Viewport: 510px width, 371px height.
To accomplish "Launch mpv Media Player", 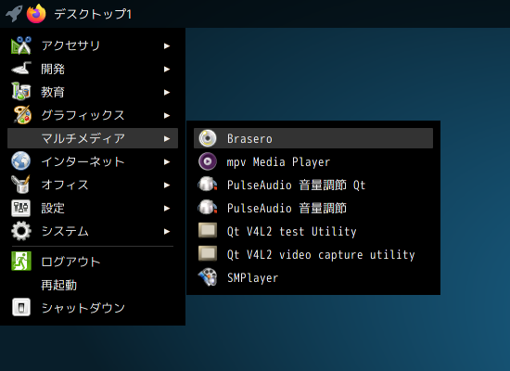I will tap(313, 161).
